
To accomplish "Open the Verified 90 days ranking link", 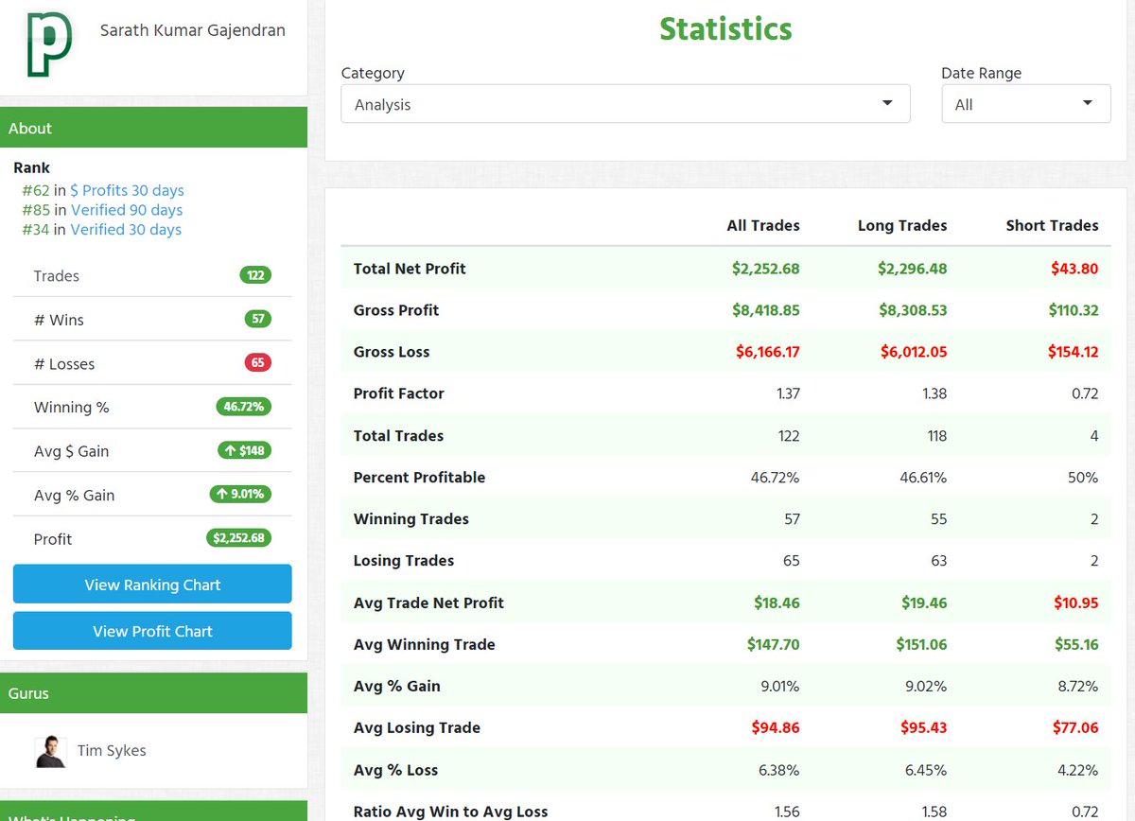I will point(126,210).
